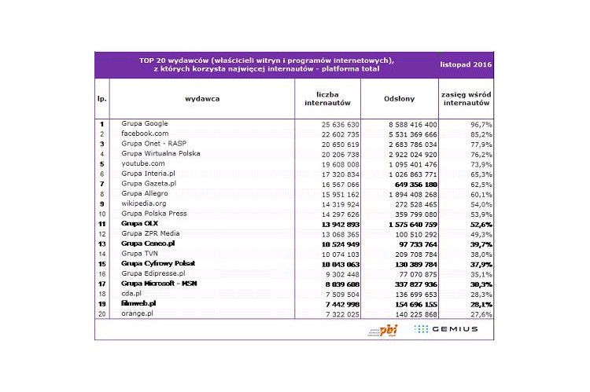
Task: Click the bold Grupa OLX entry
Action: pos(140,223)
